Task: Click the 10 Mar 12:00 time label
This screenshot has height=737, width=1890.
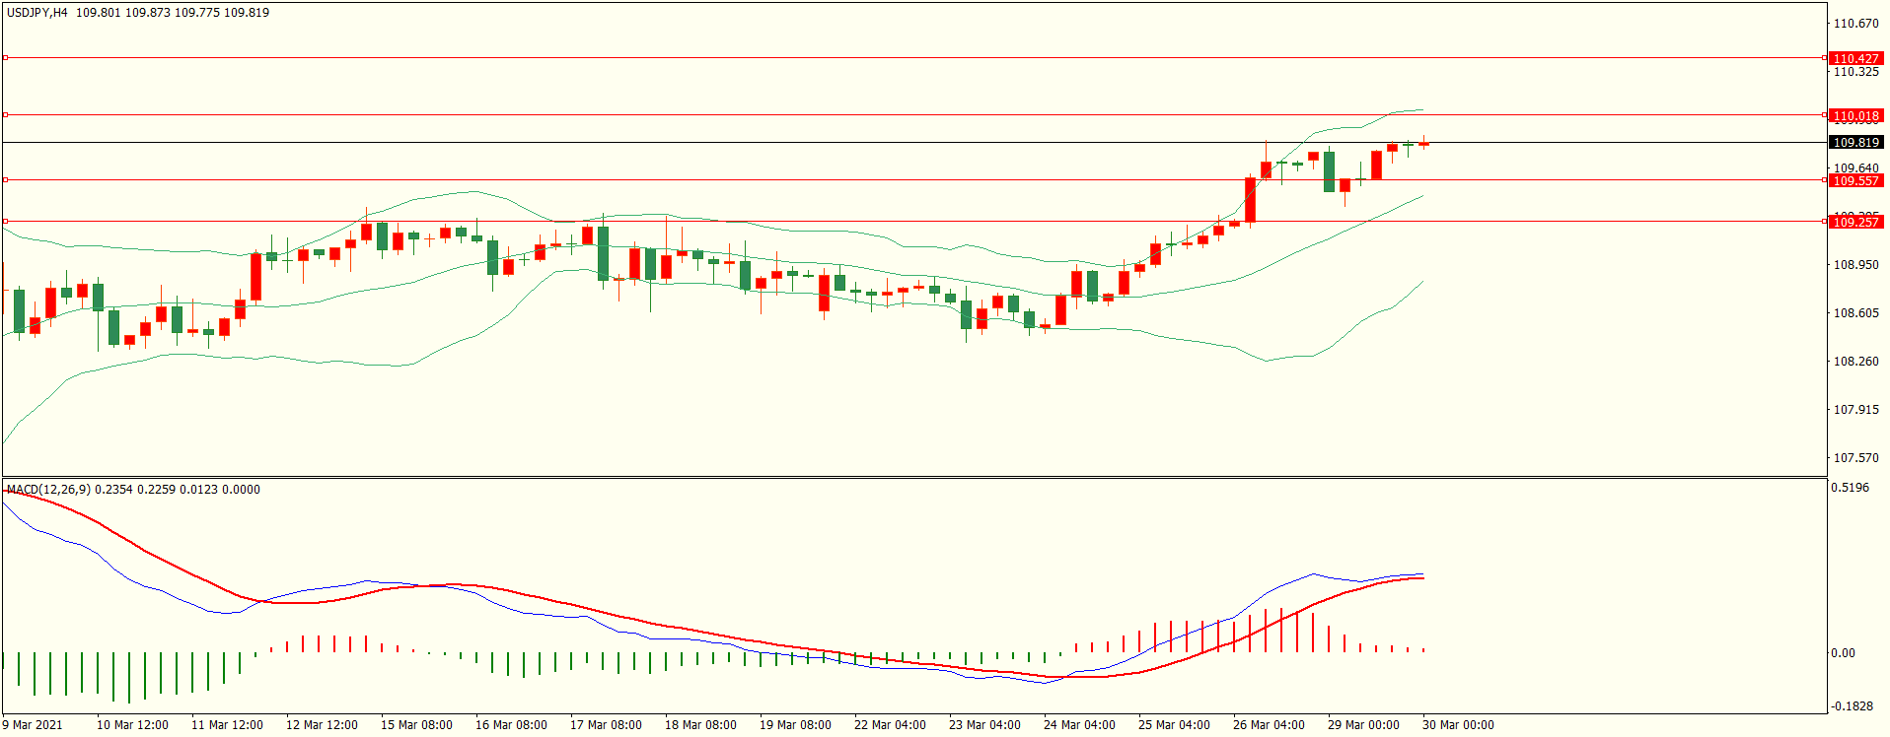Action: click(132, 725)
